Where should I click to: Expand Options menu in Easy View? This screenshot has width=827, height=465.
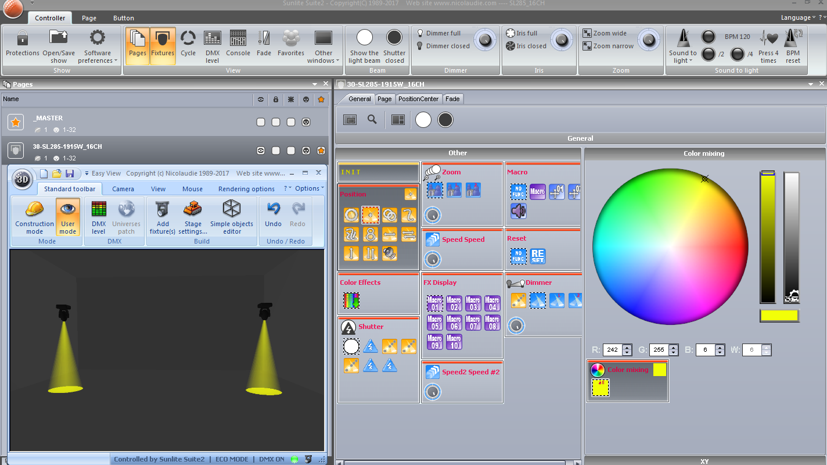coord(309,188)
